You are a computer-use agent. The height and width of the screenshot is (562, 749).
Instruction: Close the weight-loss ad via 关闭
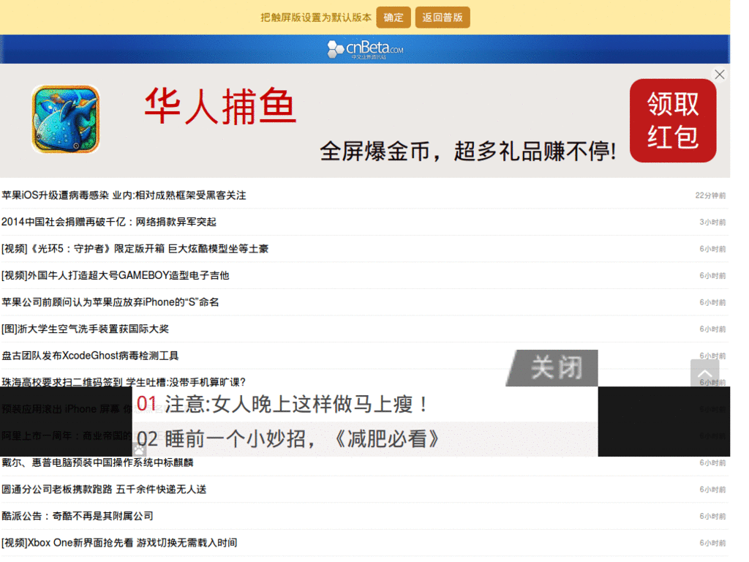[552, 367]
